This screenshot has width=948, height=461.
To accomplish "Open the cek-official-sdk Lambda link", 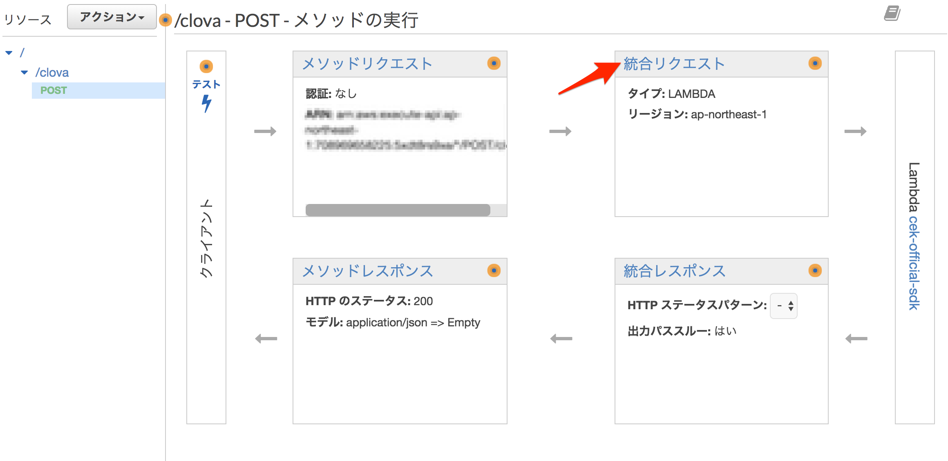I will [914, 263].
